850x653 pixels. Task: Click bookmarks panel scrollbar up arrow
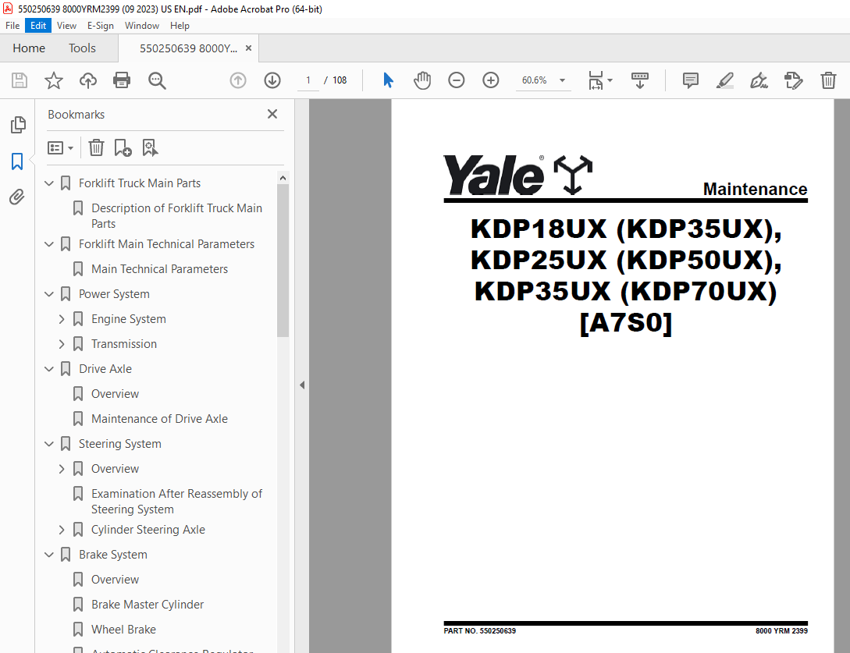click(283, 178)
